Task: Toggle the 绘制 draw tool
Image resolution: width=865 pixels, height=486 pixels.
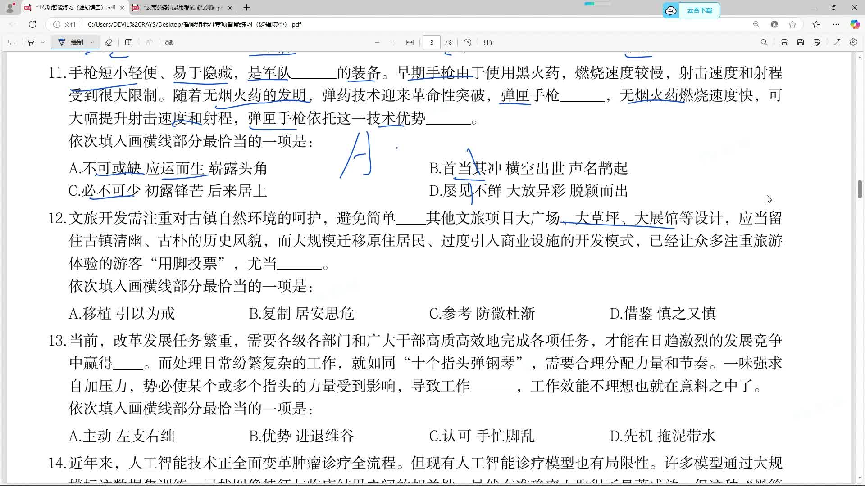Action: coord(72,42)
